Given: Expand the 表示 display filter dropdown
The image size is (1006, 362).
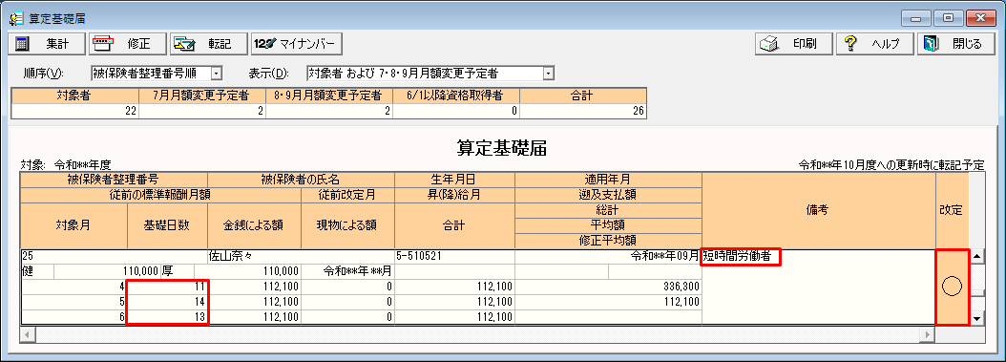Looking at the screenshot, I should [548, 74].
